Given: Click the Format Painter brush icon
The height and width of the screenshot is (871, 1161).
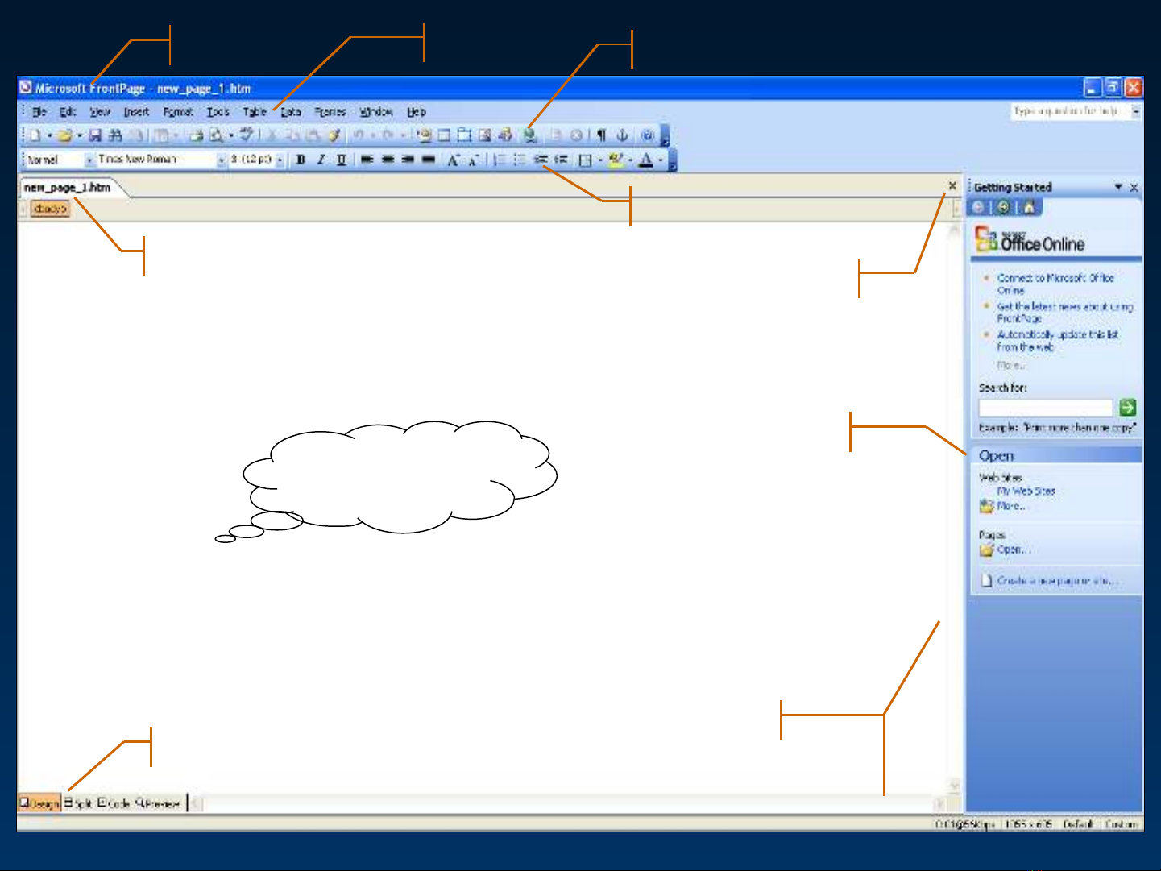Looking at the screenshot, I should point(334,135).
